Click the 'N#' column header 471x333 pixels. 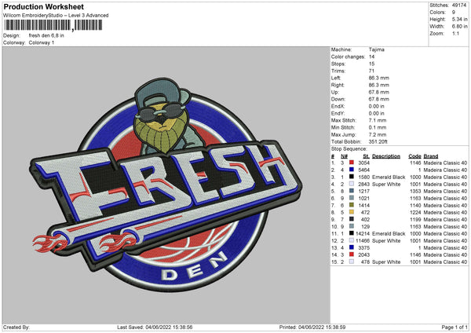345,156
